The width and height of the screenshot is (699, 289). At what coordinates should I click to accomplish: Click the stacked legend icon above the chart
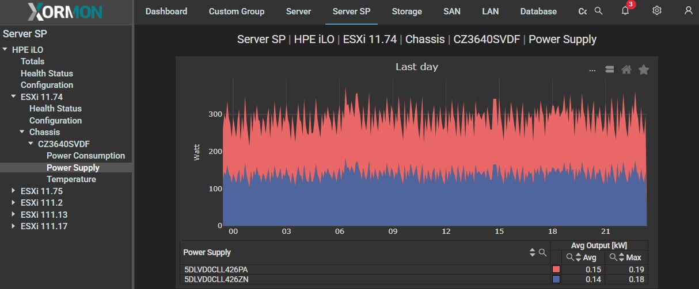(609, 70)
